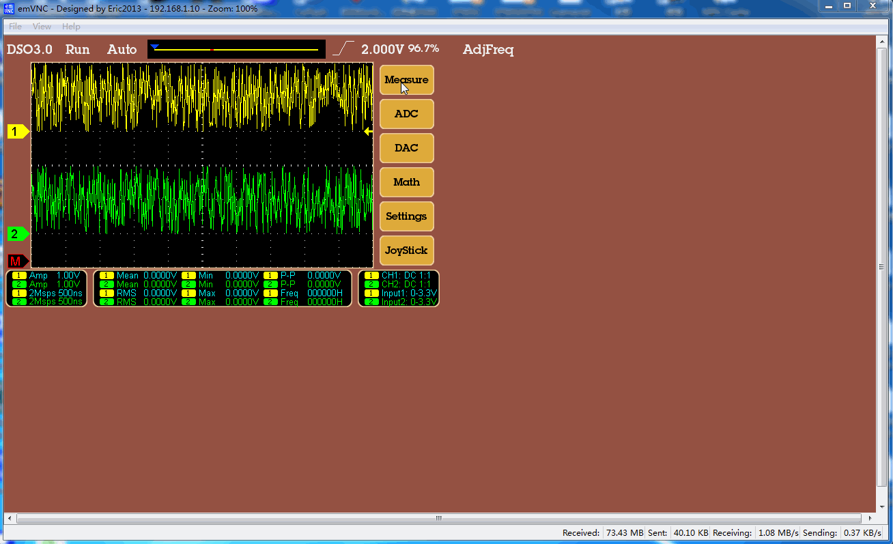The height and width of the screenshot is (544, 893).
Task: Click the vertical scrollbar down arrow
Action: (x=881, y=508)
